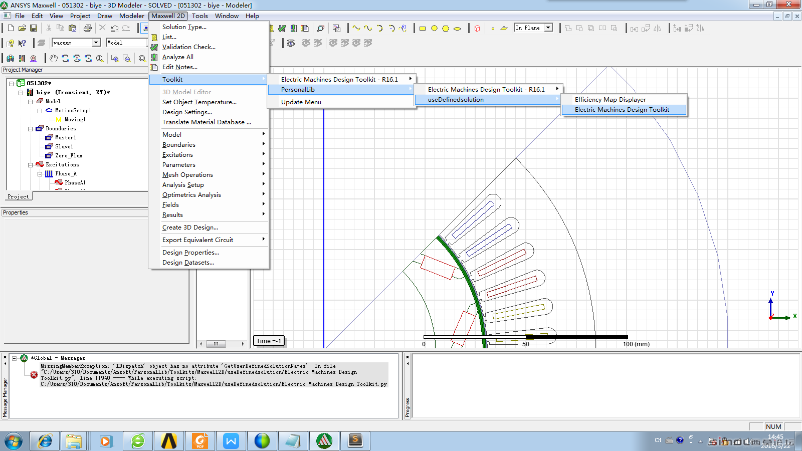Select Efficiency Map Displayer menu entry
The height and width of the screenshot is (451, 802).
coord(624,100)
